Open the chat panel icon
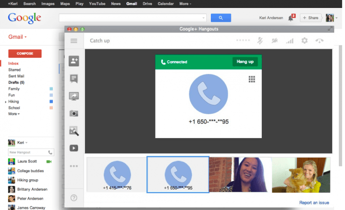345x210 pixels. 74,78
